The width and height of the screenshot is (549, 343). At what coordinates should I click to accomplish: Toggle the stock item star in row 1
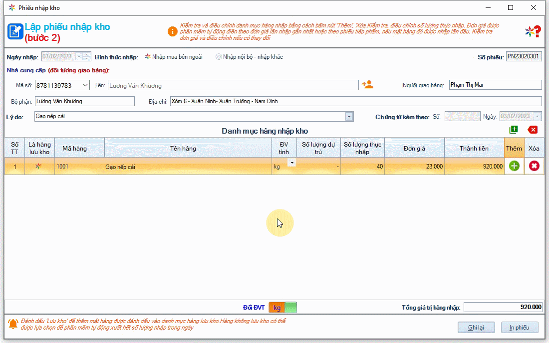(39, 167)
